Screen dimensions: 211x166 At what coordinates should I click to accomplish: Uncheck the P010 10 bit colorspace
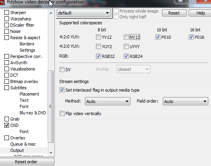(x=158, y=37)
